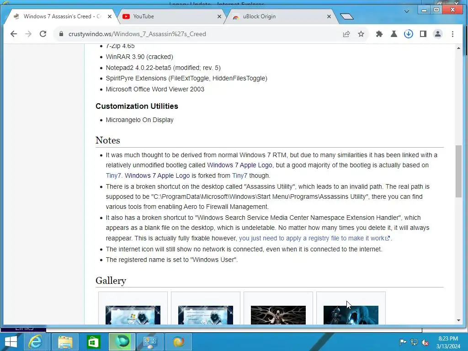Click the 'SpiritPyre Extensions' list item

point(186,79)
